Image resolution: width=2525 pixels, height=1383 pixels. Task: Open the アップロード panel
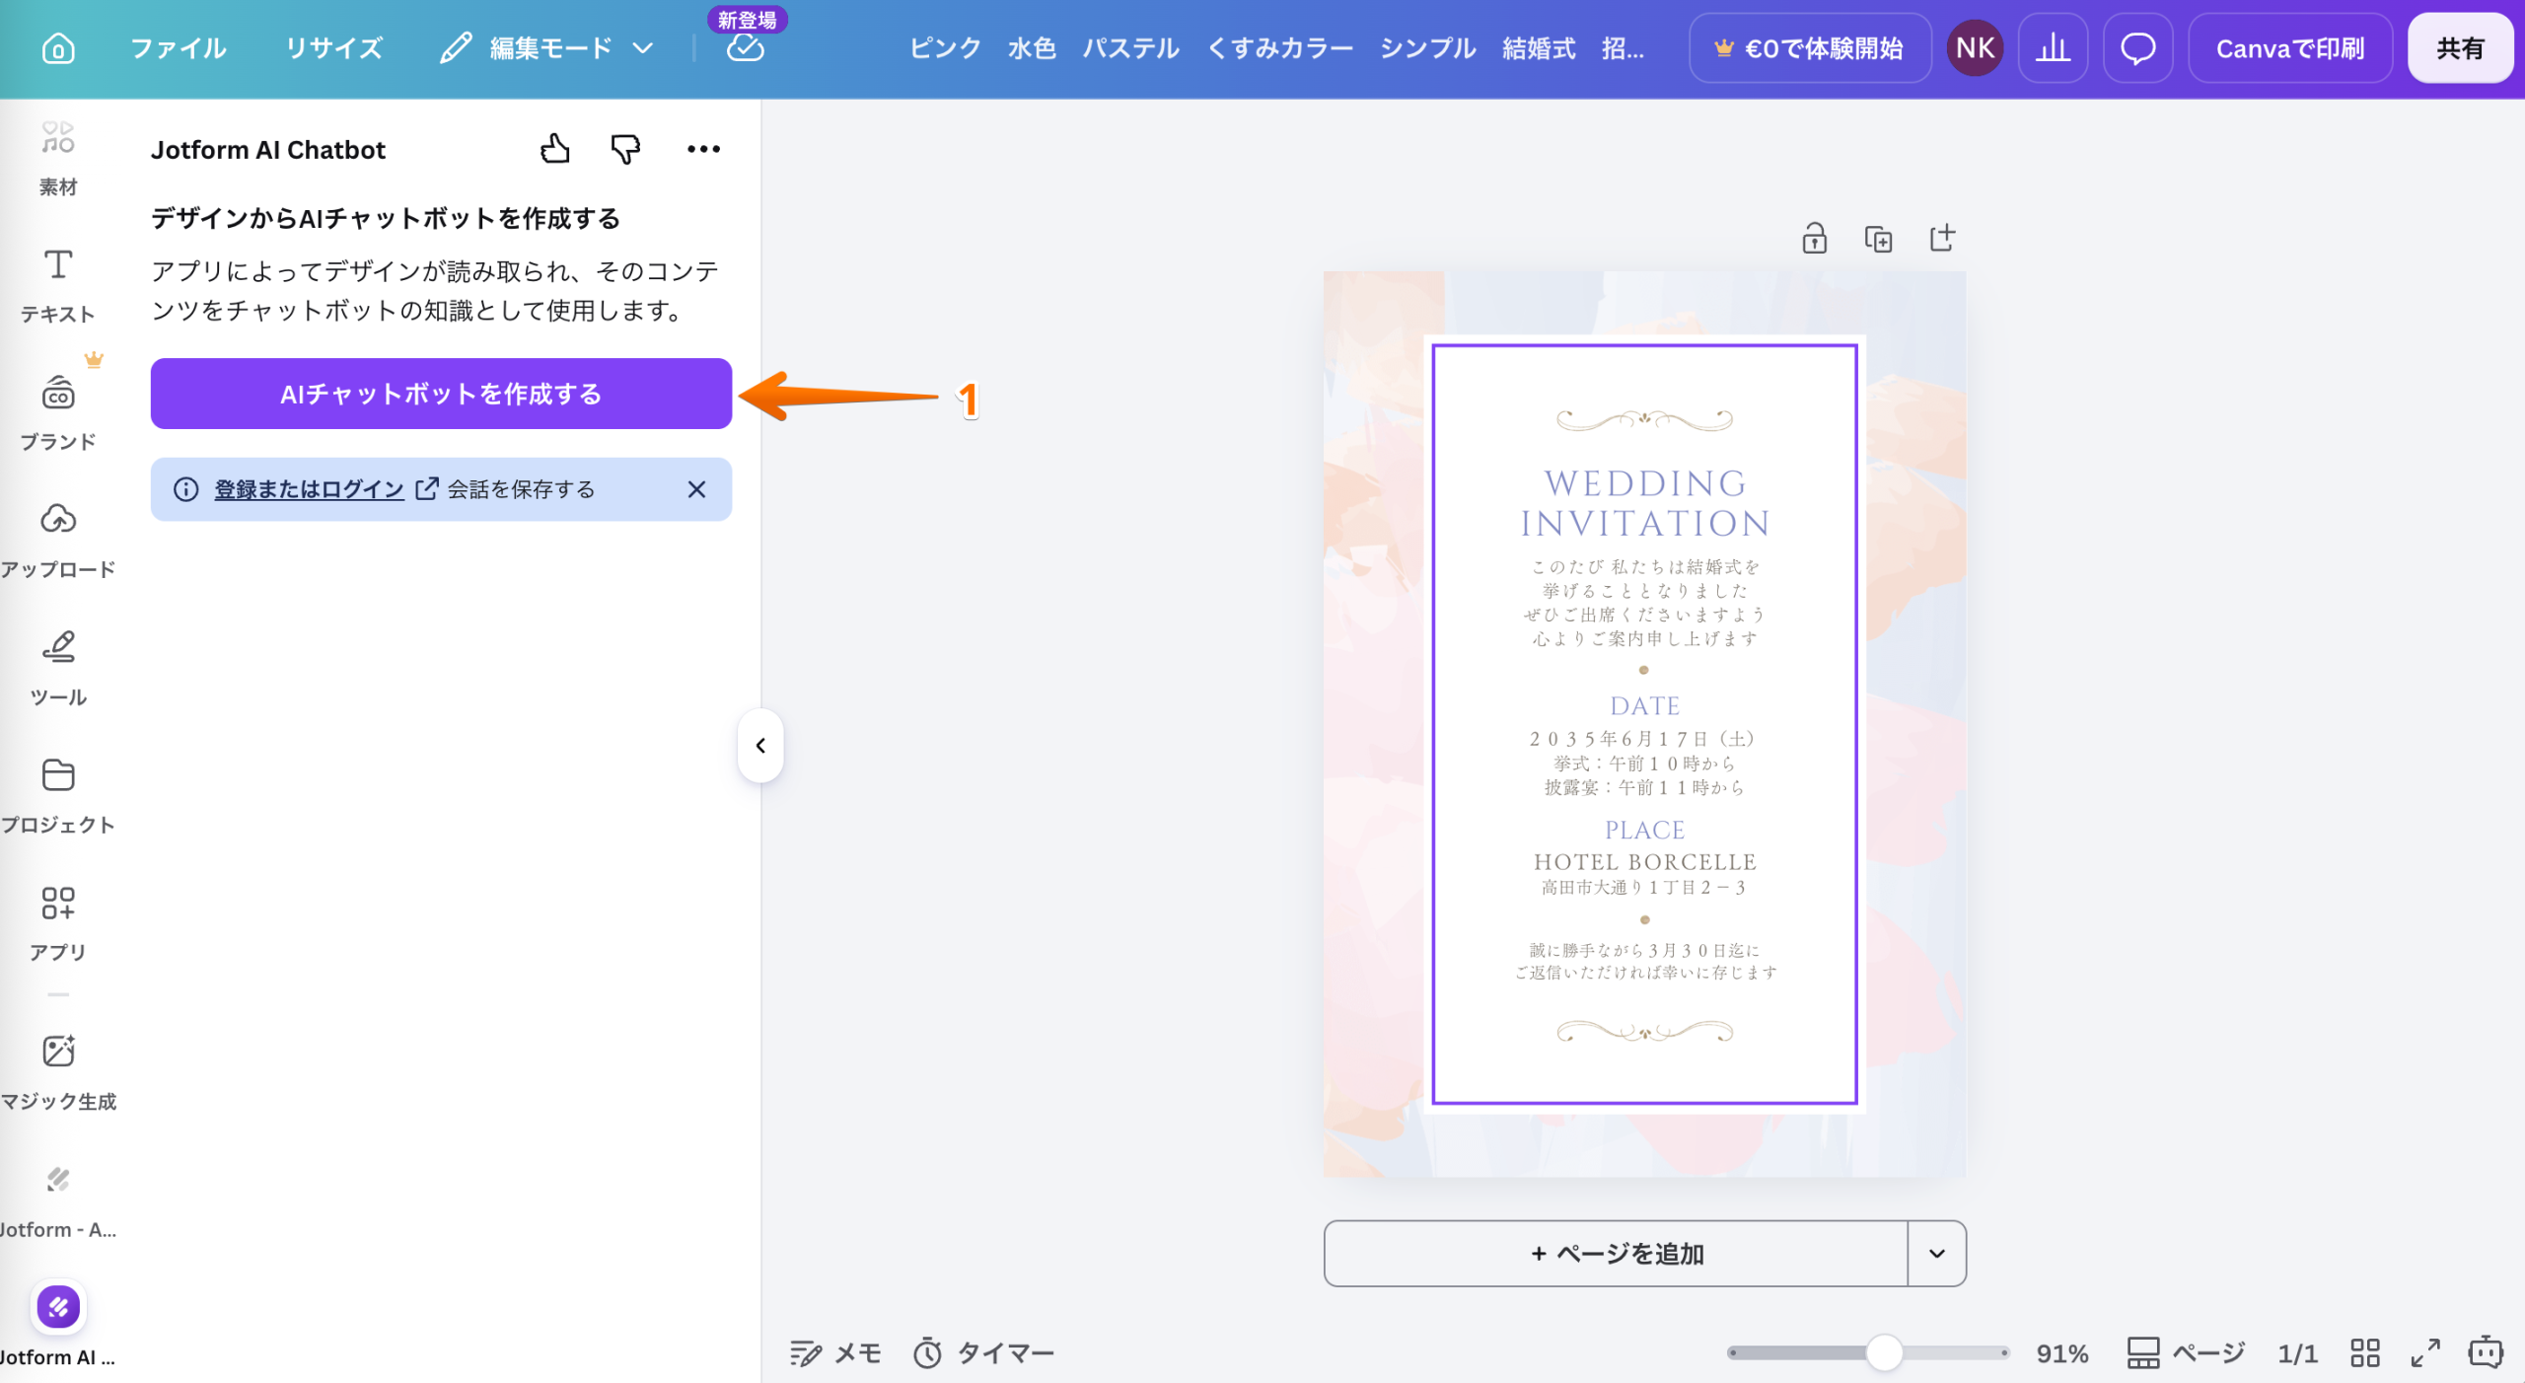tap(58, 541)
